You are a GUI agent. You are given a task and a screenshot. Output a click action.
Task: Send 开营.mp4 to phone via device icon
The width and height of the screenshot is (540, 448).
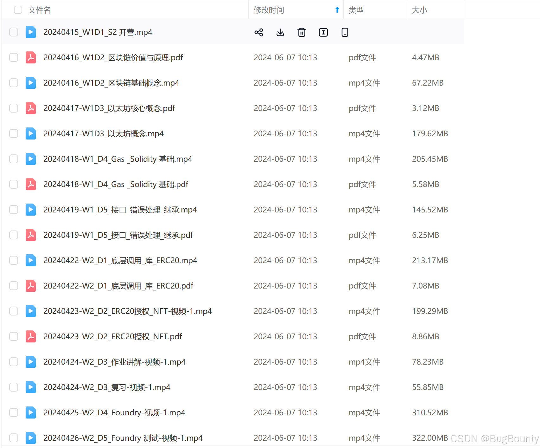click(345, 32)
